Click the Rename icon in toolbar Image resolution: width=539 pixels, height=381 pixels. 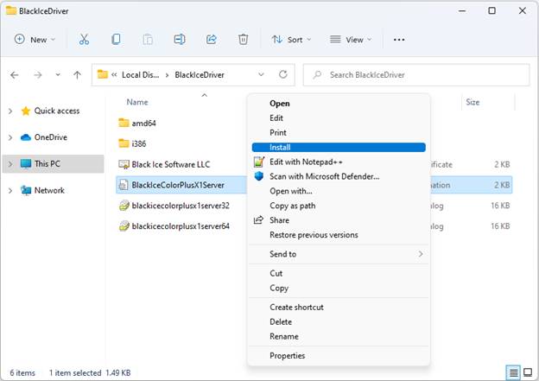point(180,40)
